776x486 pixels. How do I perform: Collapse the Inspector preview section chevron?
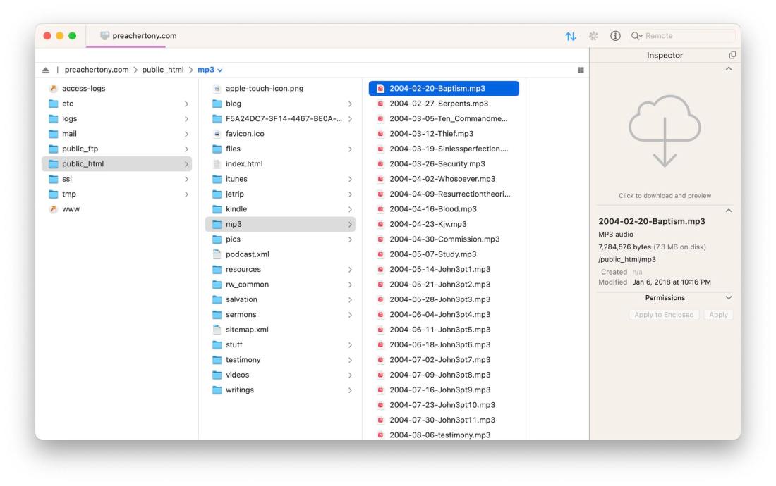pos(729,69)
